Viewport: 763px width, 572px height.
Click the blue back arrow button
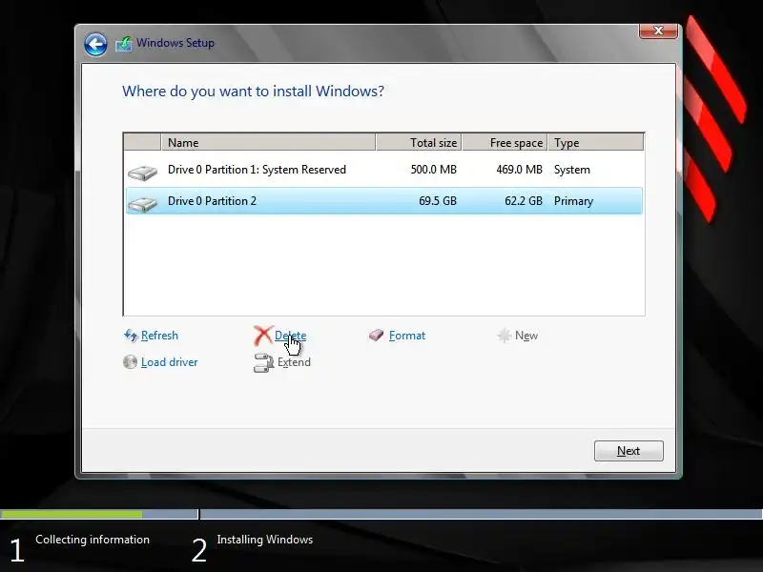(x=95, y=45)
